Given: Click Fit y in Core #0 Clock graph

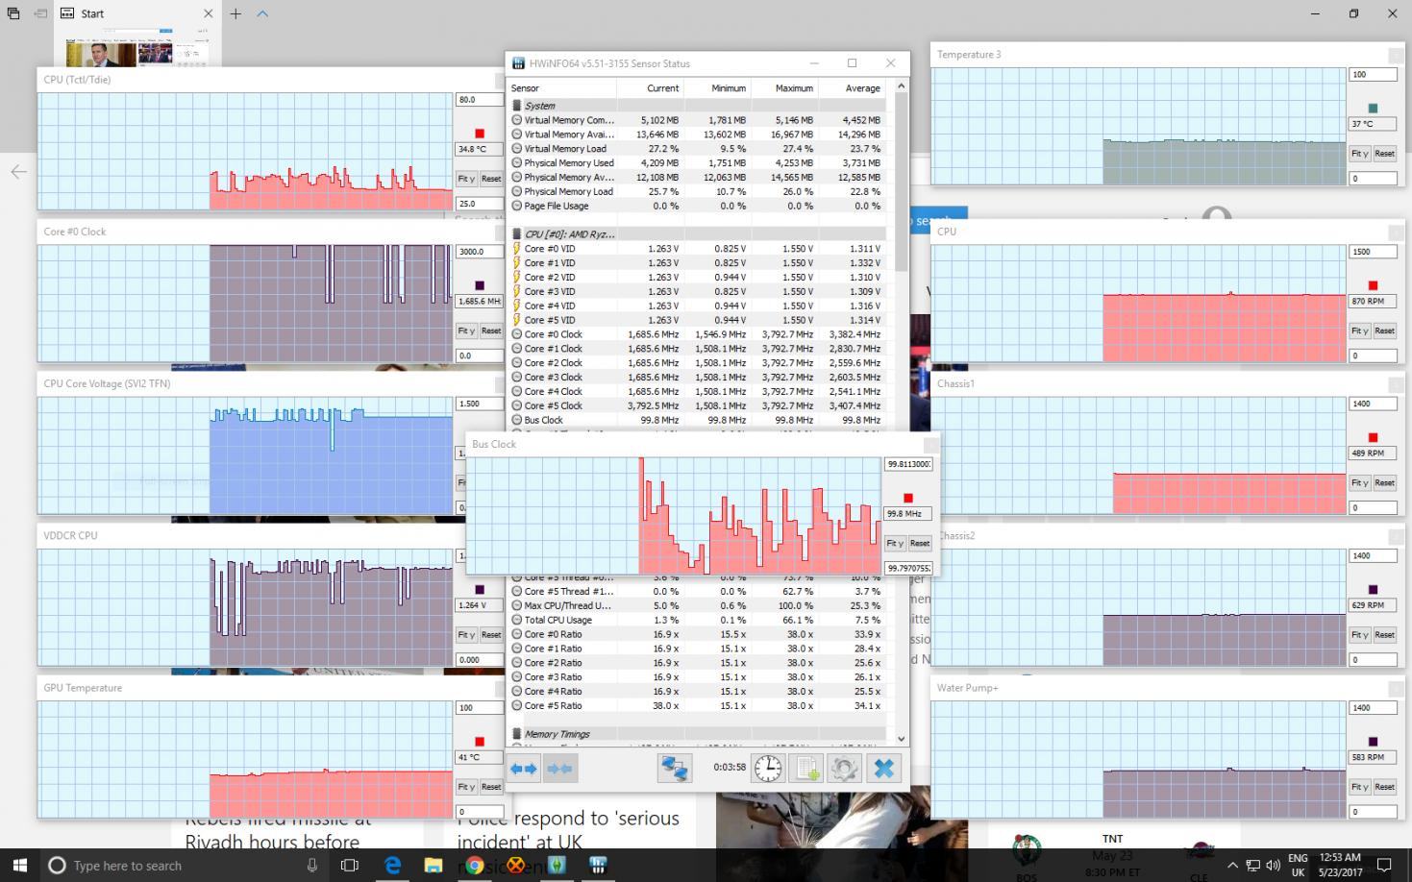Looking at the screenshot, I should click(x=466, y=331).
